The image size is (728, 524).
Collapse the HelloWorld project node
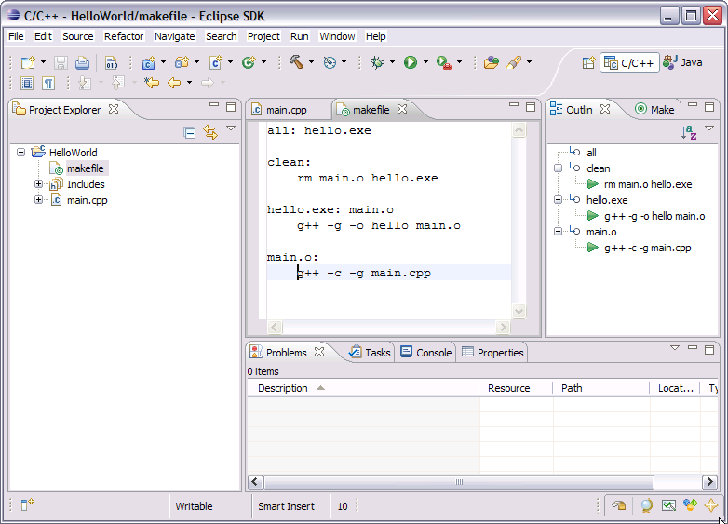pyautogui.click(x=20, y=153)
